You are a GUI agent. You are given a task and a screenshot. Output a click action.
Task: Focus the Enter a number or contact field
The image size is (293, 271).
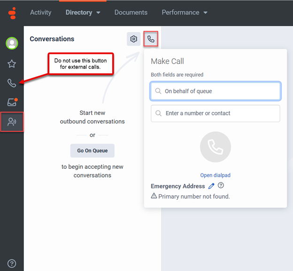click(x=216, y=113)
